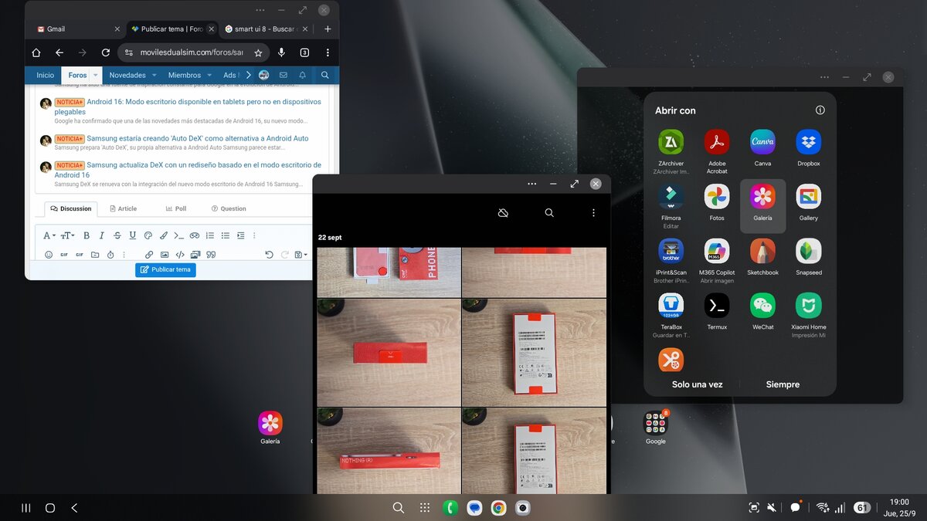Viewport: 927px width, 521px height.
Task: Open the drafts save dropdown in editor
Action: coord(301,255)
